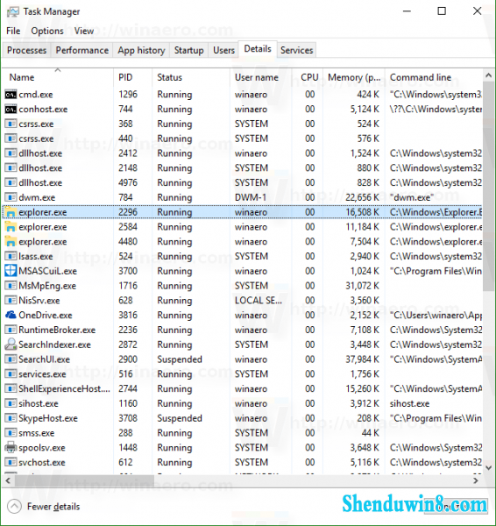Select the icon of csrss.exe with PID 368
Image resolution: width=496 pixels, height=526 pixels.
pyautogui.click(x=11, y=124)
